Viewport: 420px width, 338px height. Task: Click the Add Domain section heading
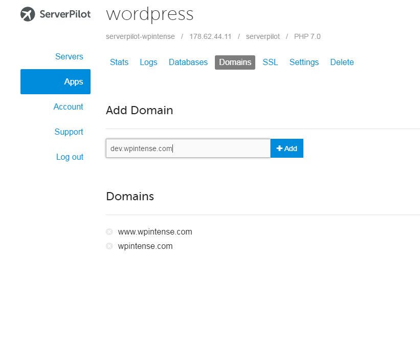[139, 110]
